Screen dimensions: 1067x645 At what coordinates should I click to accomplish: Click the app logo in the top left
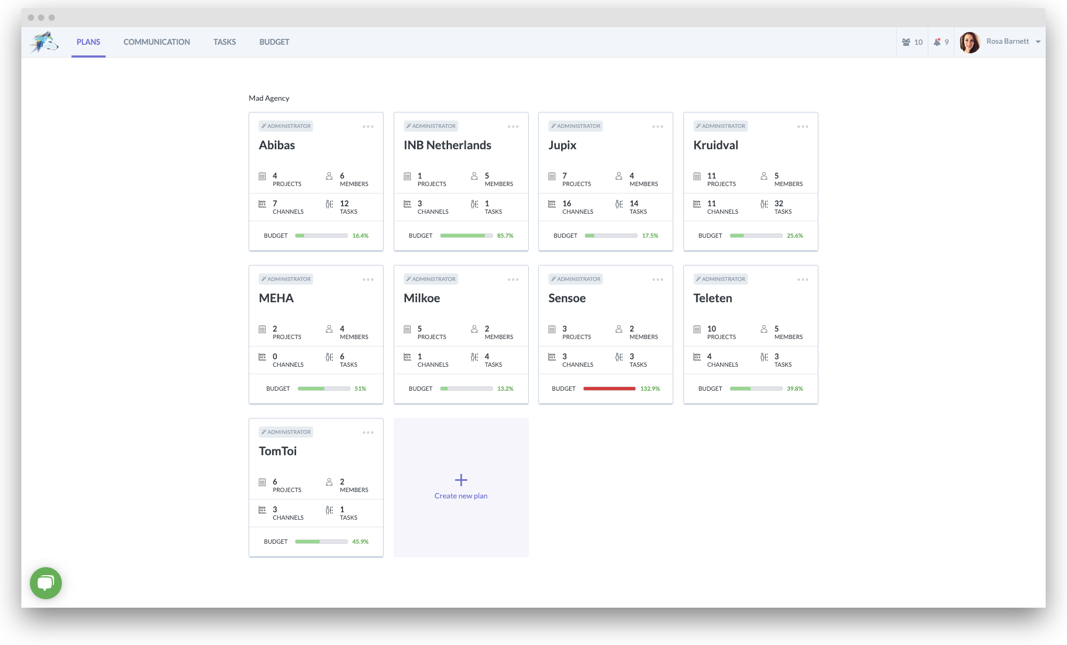[x=44, y=42]
